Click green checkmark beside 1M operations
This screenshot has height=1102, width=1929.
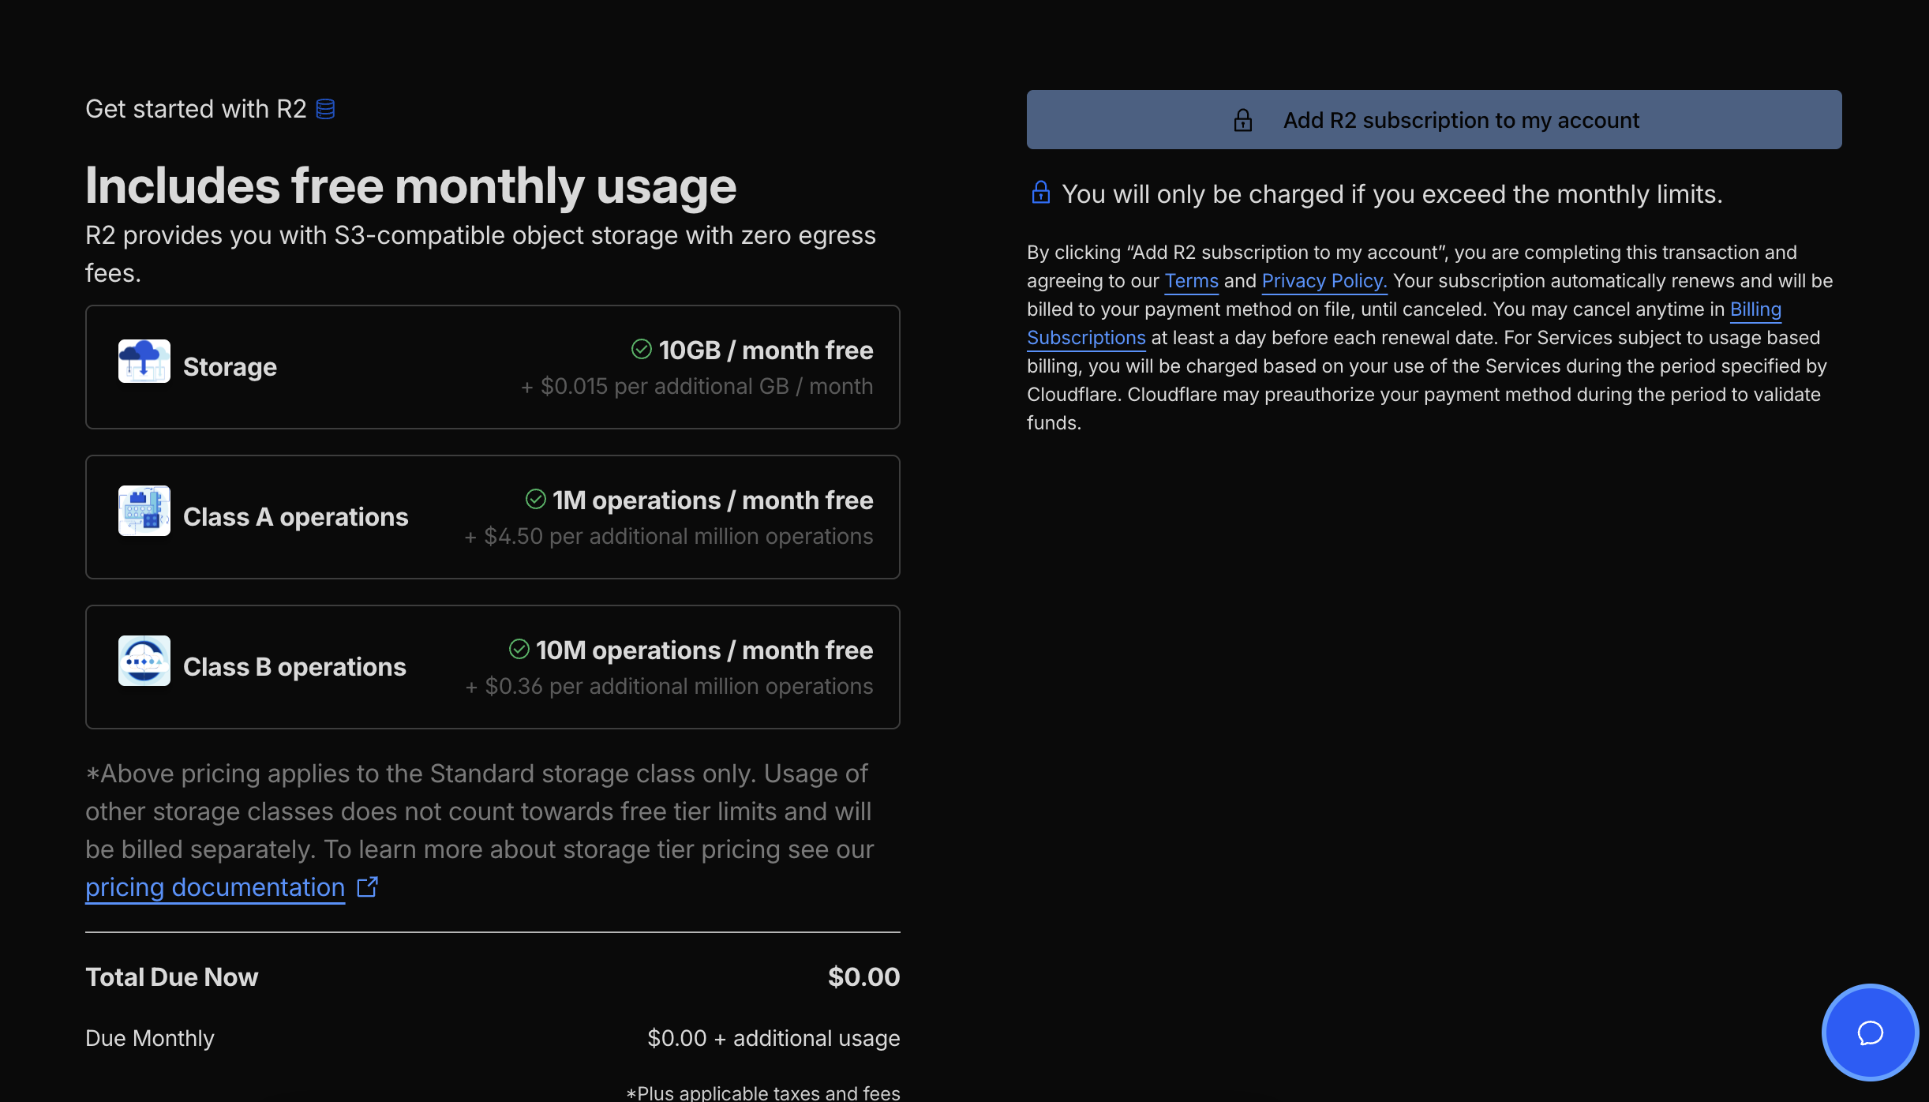(535, 499)
